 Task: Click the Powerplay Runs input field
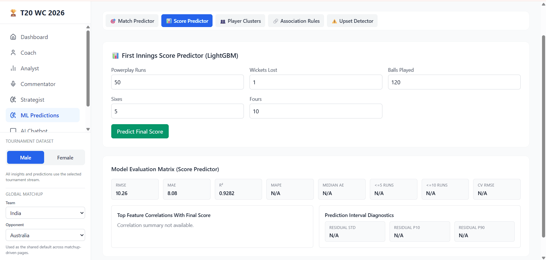[177, 82]
